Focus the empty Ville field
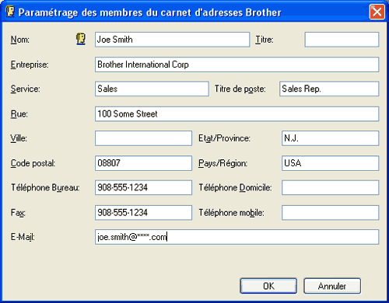The width and height of the screenshot is (389, 303). [143, 138]
